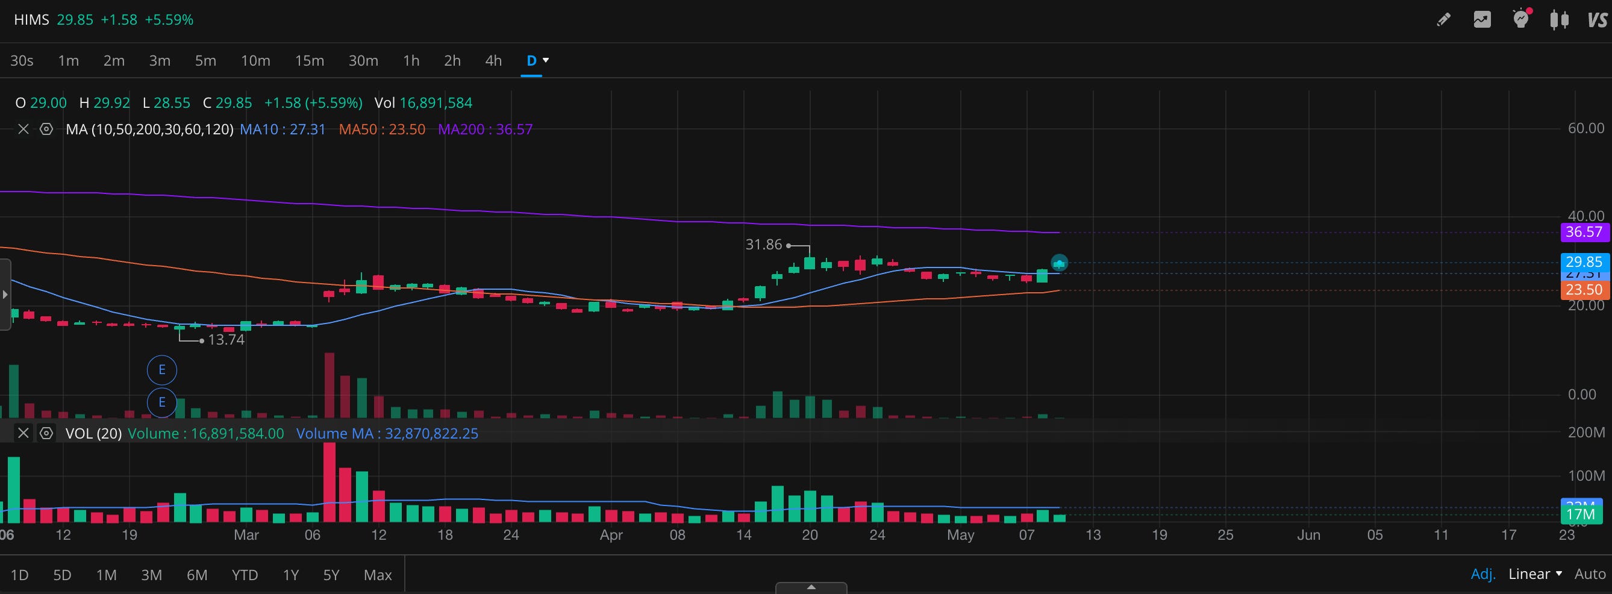Select the 5D time range
The image size is (1612, 594).
[62, 575]
